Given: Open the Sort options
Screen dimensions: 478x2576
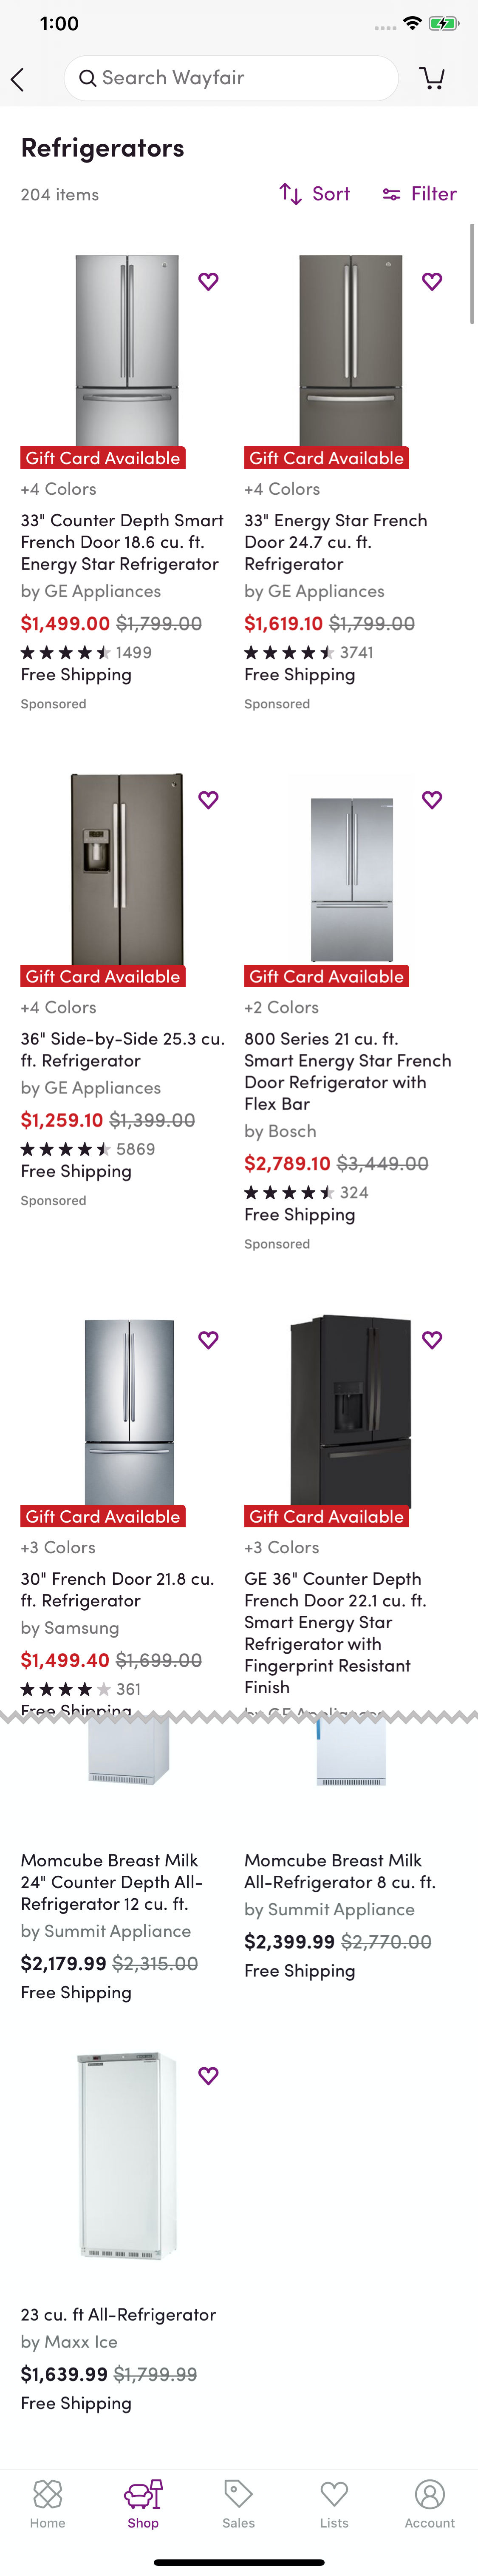Looking at the screenshot, I should [x=314, y=194].
